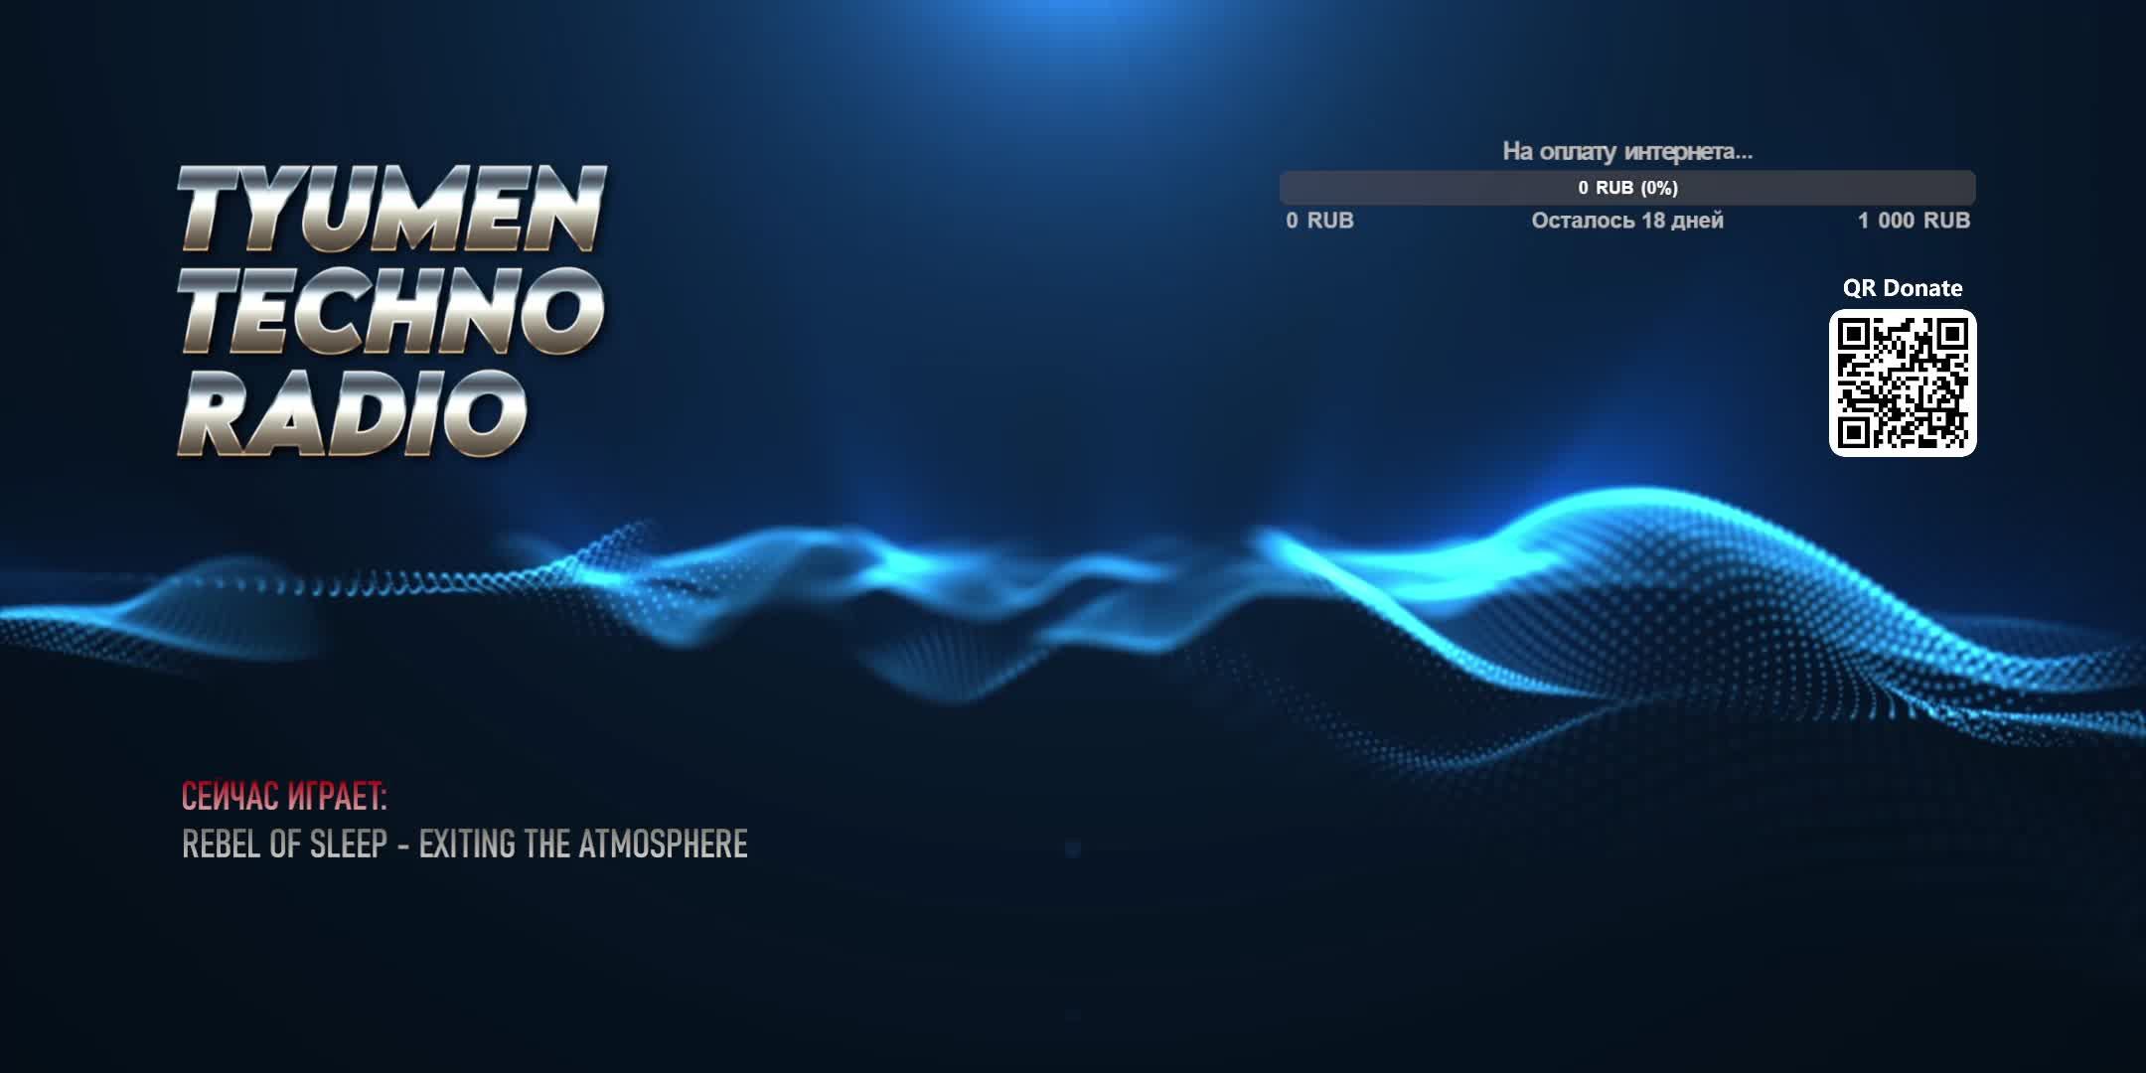
Task: Click the QR Donate code image
Action: tap(1903, 383)
